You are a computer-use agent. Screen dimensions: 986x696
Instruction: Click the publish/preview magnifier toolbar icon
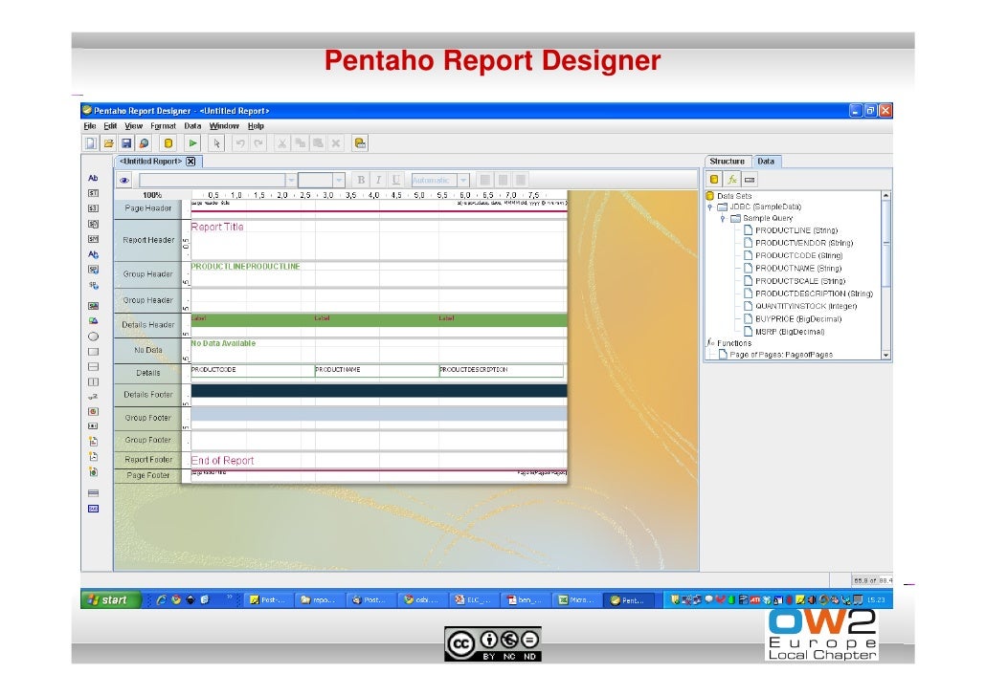pos(144,143)
